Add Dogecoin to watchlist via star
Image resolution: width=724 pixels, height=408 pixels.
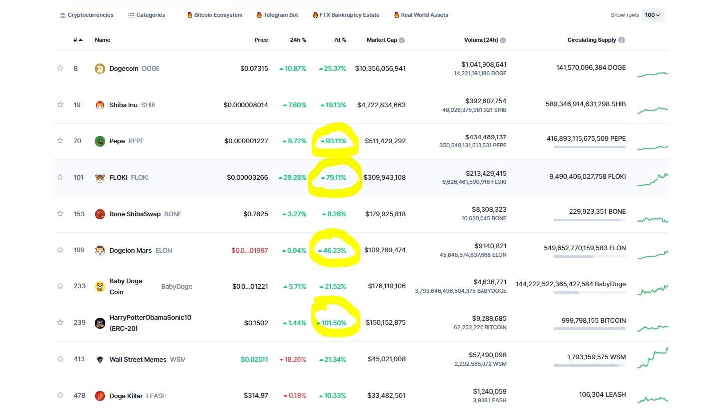(60, 68)
